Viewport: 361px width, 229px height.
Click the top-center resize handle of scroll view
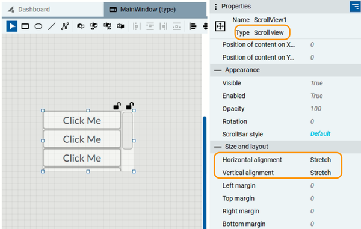[88, 111]
